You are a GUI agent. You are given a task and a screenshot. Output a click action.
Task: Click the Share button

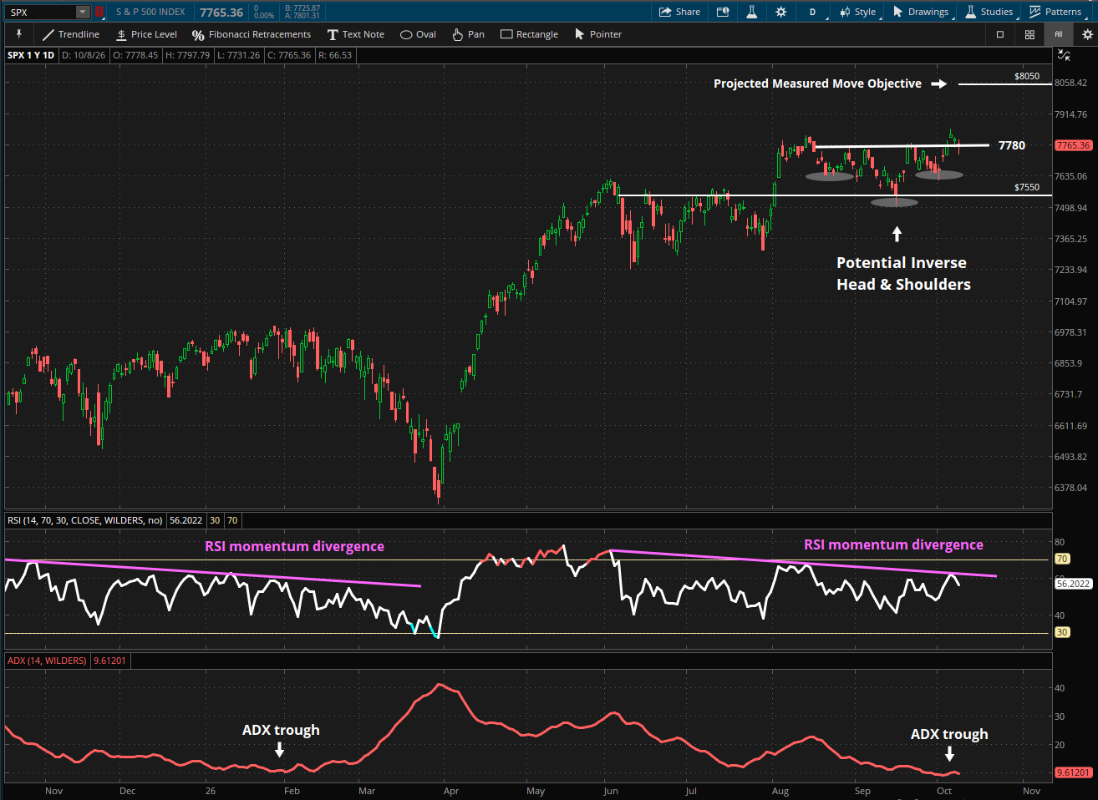pyautogui.click(x=679, y=12)
